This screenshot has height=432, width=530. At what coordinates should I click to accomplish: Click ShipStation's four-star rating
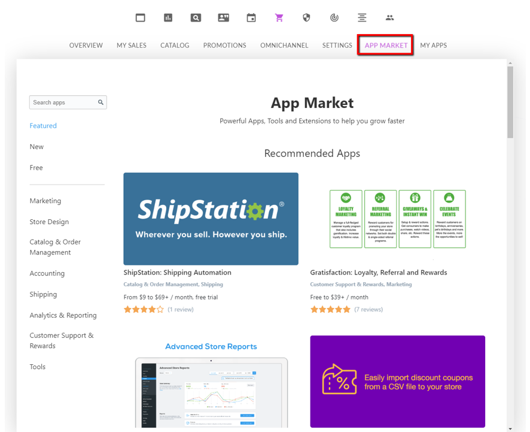pyautogui.click(x=144, y=309)
